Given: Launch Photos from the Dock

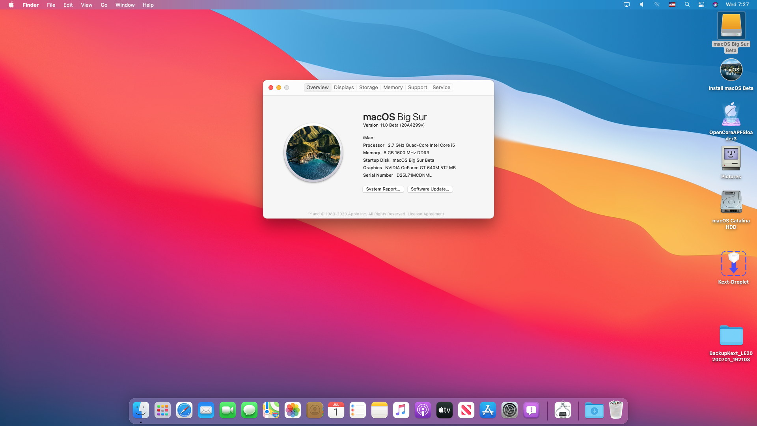Looking at the screenshot, I should (293, 411).
